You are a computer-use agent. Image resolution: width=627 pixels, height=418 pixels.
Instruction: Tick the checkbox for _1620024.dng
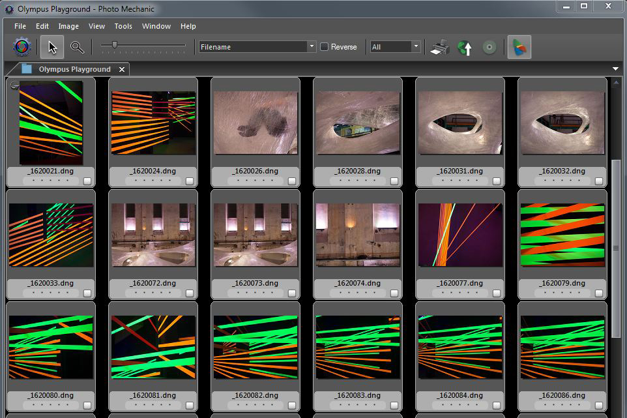[190, 181]
